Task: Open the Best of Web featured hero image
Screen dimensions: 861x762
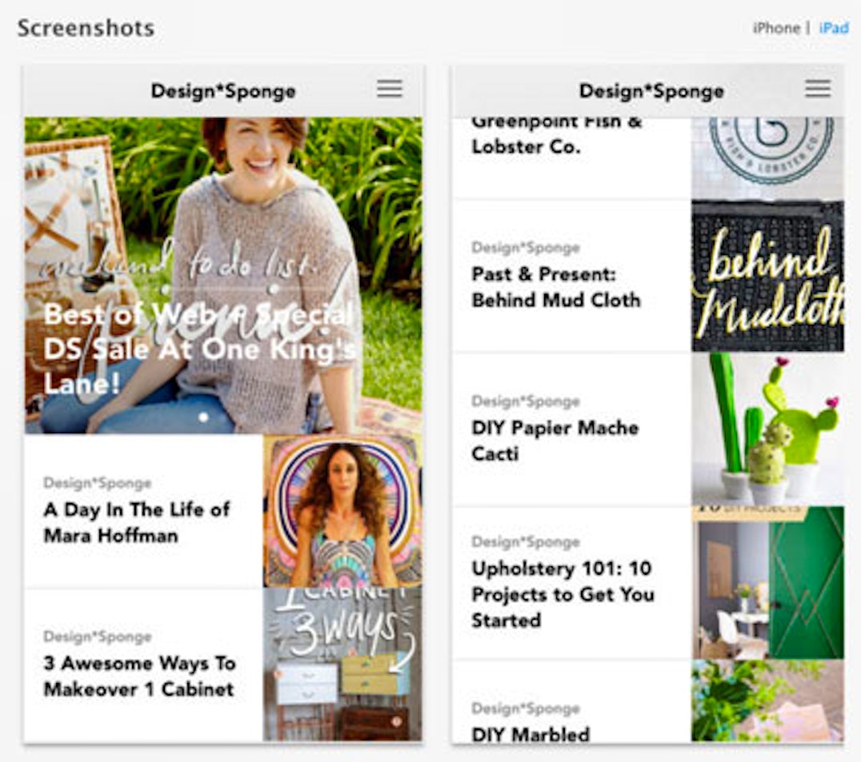Action: click(x=223, y=275)
